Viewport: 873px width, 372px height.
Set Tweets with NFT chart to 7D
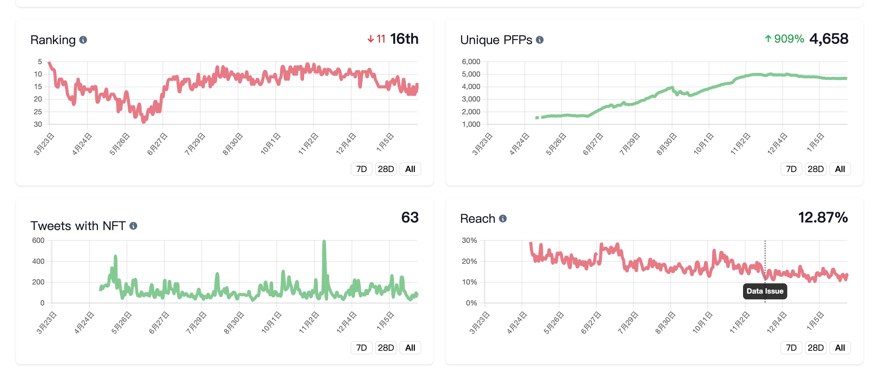tap(361, 348)
